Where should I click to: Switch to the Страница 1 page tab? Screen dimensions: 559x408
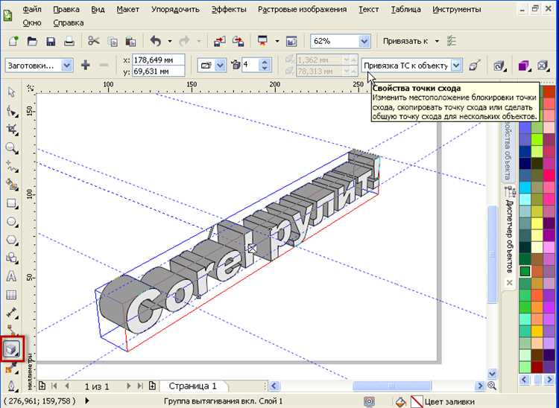point(192,386)
